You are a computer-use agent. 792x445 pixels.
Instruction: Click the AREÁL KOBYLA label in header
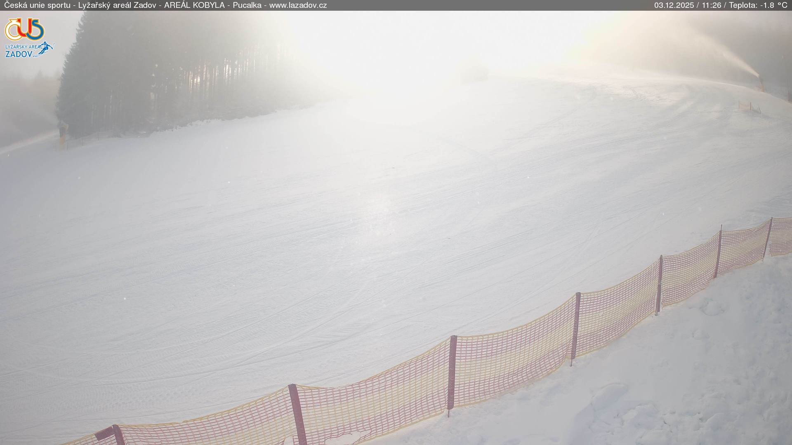click(194, 5)
